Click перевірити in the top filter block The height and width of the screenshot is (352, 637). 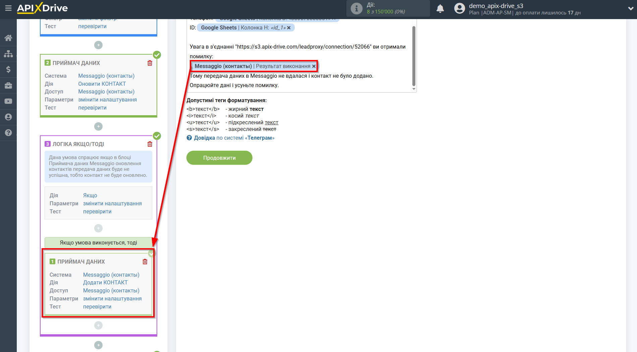[92, 26]
